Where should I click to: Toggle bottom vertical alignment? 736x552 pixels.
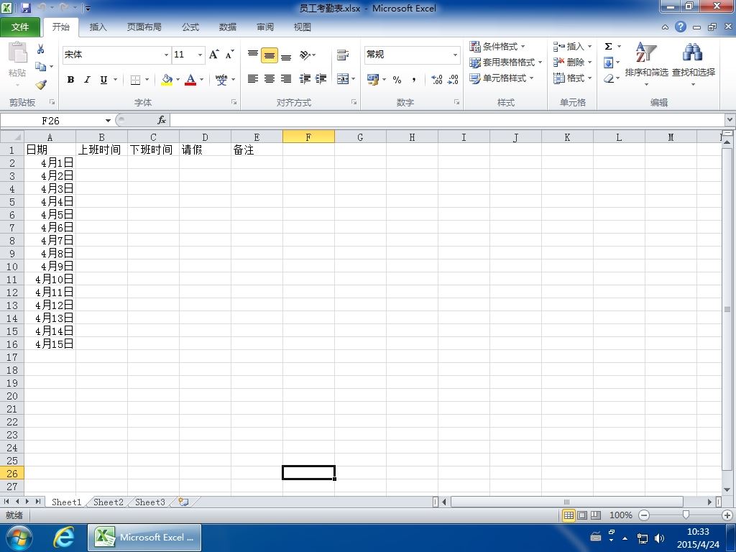[286, 55]
